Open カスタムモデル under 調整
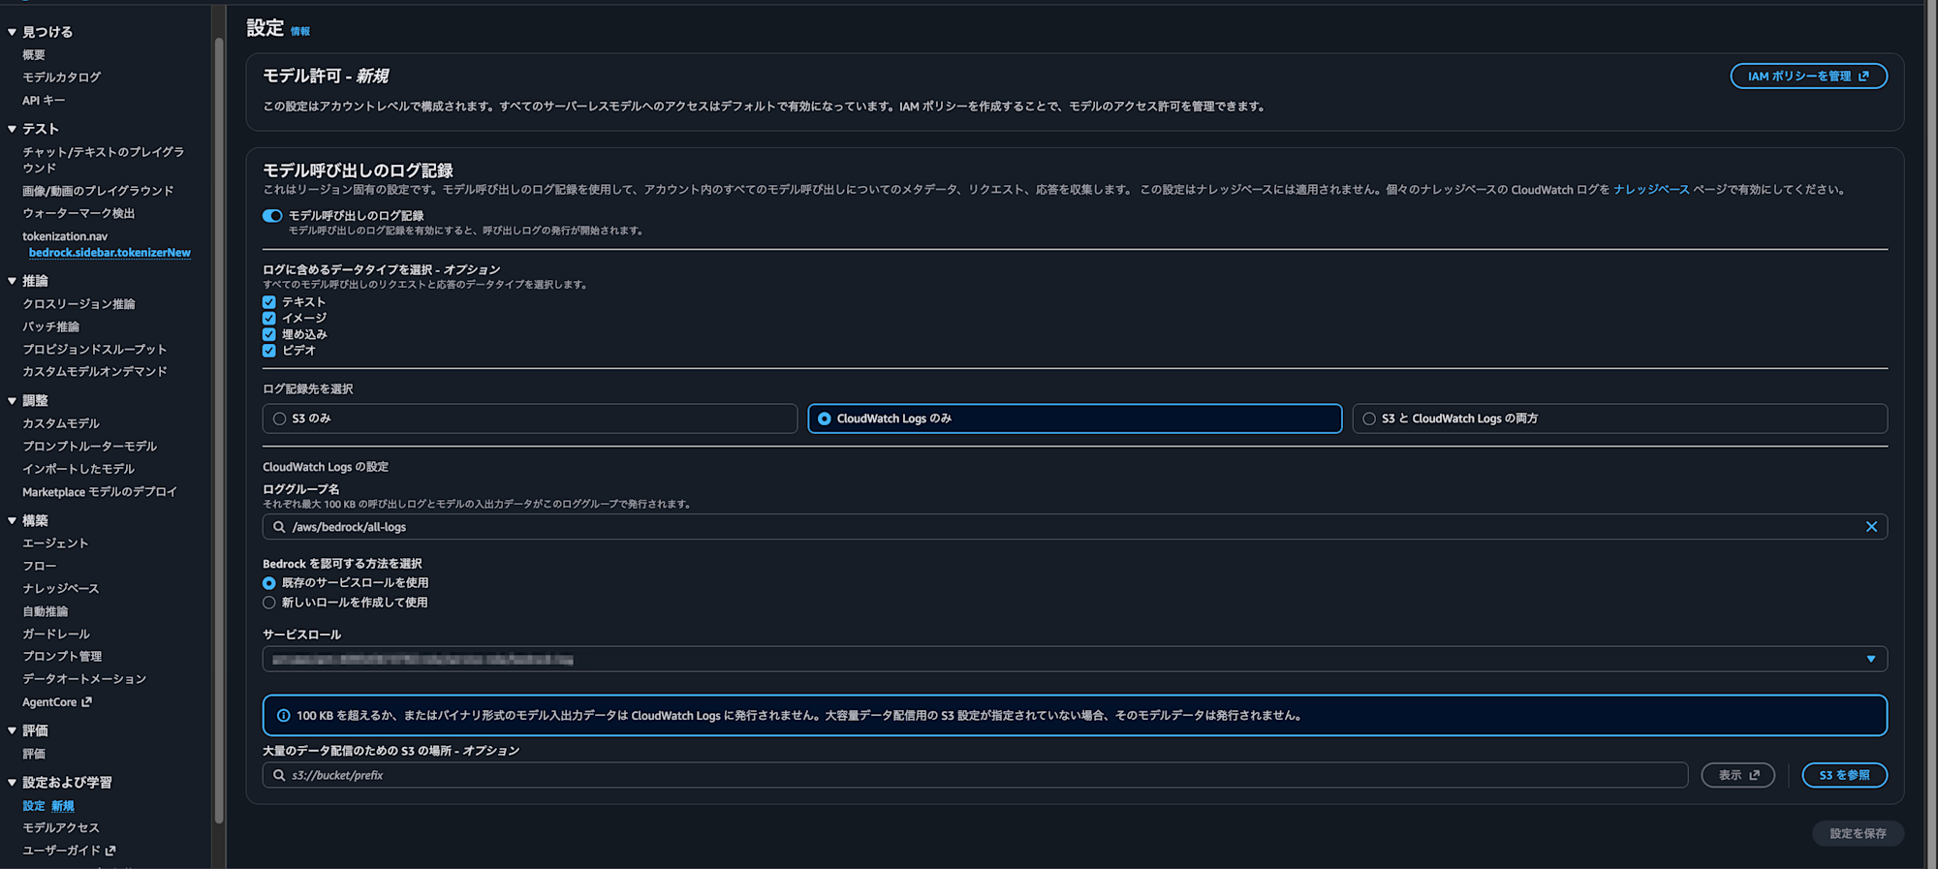This screenshot has height=869, width=1938. 61,423
